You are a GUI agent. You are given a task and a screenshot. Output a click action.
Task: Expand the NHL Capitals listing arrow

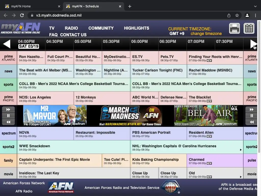(241, 150)
